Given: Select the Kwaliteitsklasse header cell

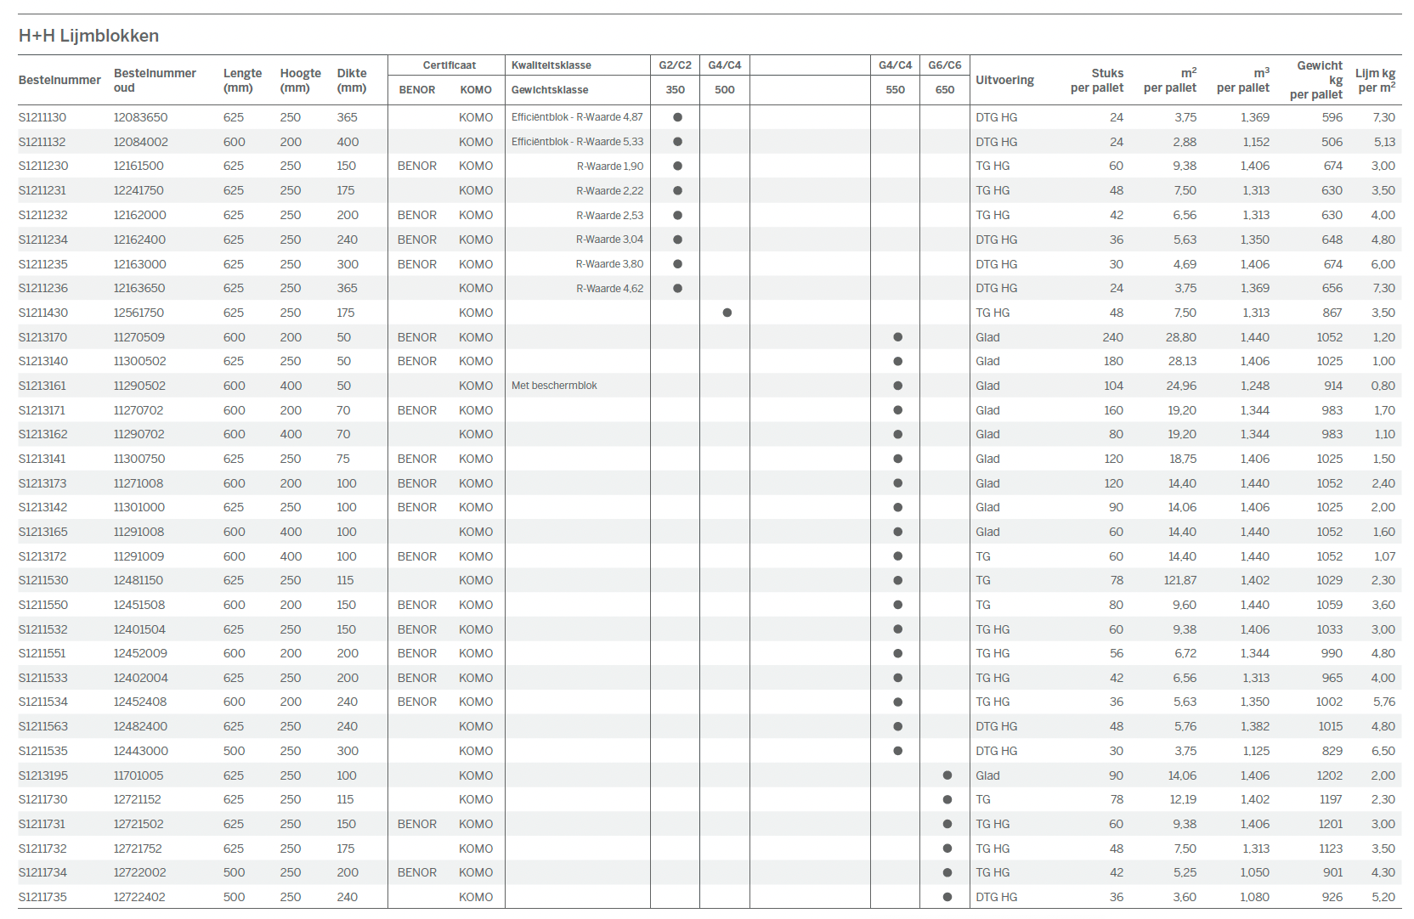Looking at the screenshot, I should click(551, 65).
